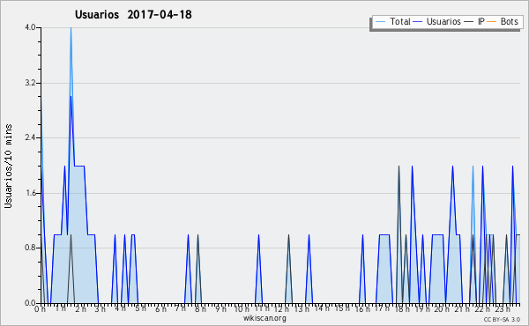The height and width of the screenshot is (326, 529).
Task: Click the y-axis value 0.8
Action: click(x=30, y=248)
